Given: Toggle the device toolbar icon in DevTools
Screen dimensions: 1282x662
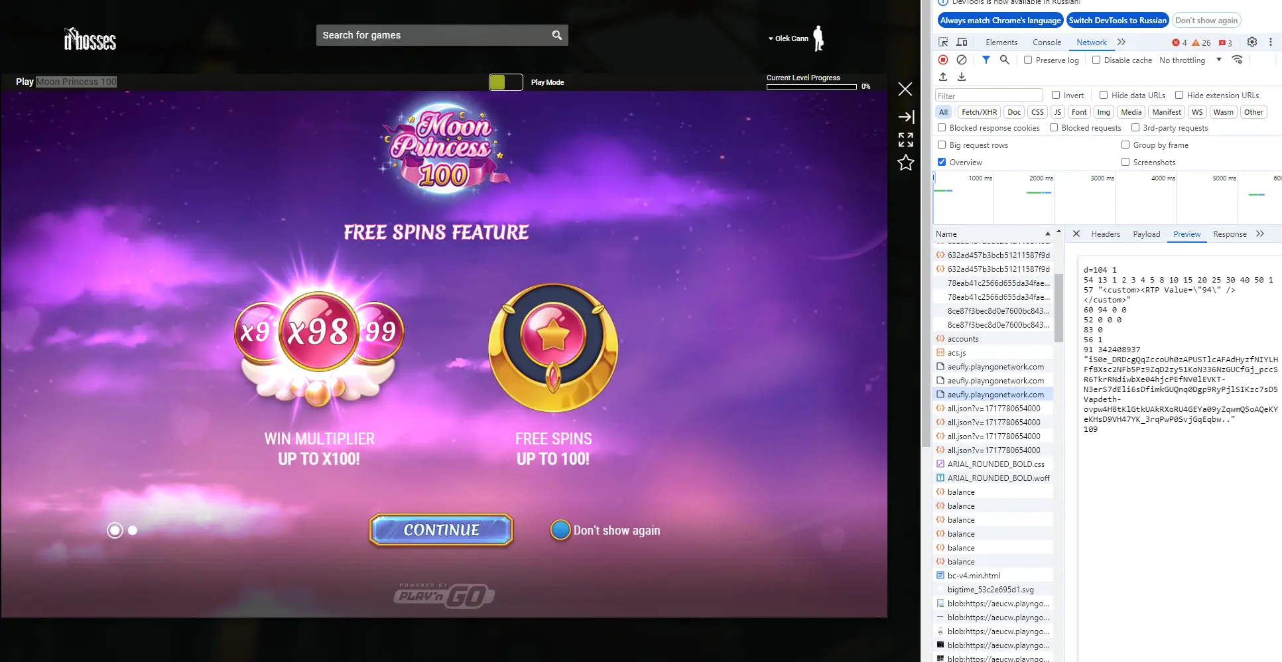Looking at the screenshot, I should coord(962,42).
